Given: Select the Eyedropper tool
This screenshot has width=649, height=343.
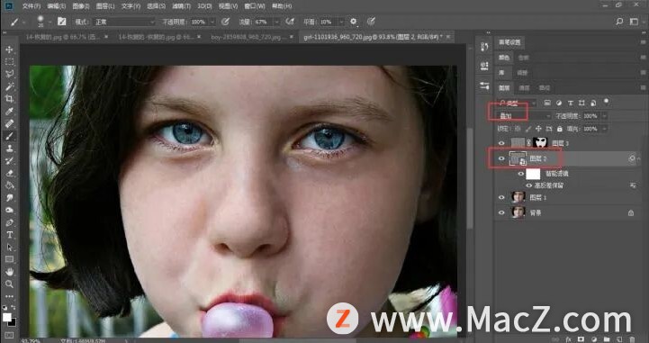Looking at the screenshot, I should click(9, 112).
